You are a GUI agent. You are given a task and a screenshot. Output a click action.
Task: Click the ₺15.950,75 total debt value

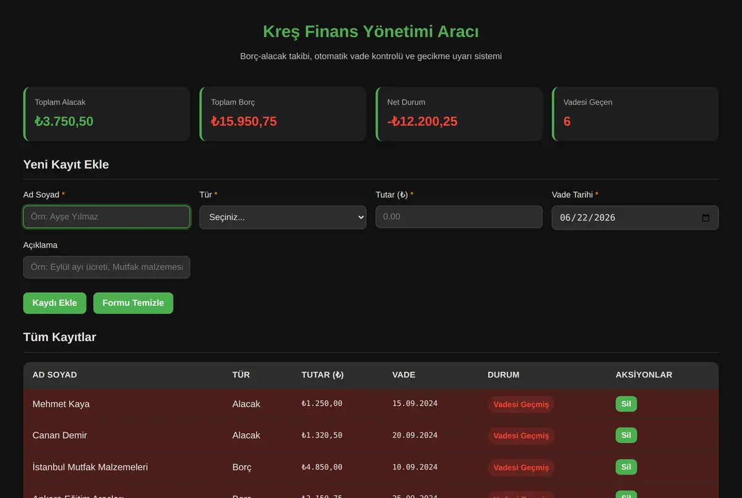pyautogui.click(x=244, y=121)
